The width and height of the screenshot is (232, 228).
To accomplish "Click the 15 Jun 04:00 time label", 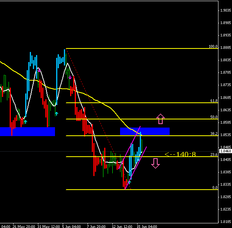I will pyautogui.click(x=147, y=226).
